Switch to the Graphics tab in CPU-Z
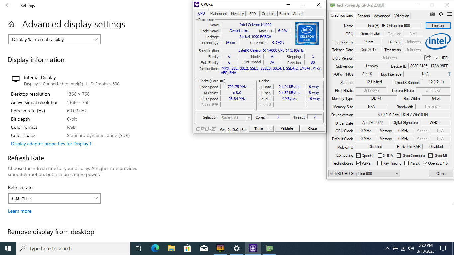The height and width of the screenshot is (255, 454). (x=268, y=14)
